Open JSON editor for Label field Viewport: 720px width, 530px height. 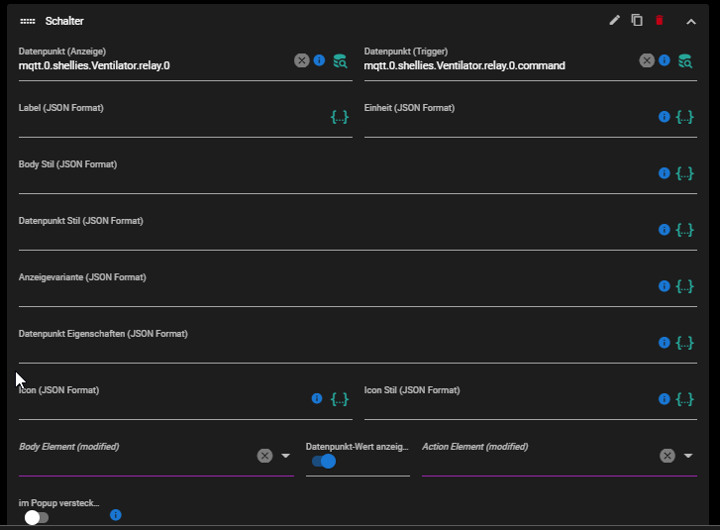pyautogui.click(x=340, y=117)
